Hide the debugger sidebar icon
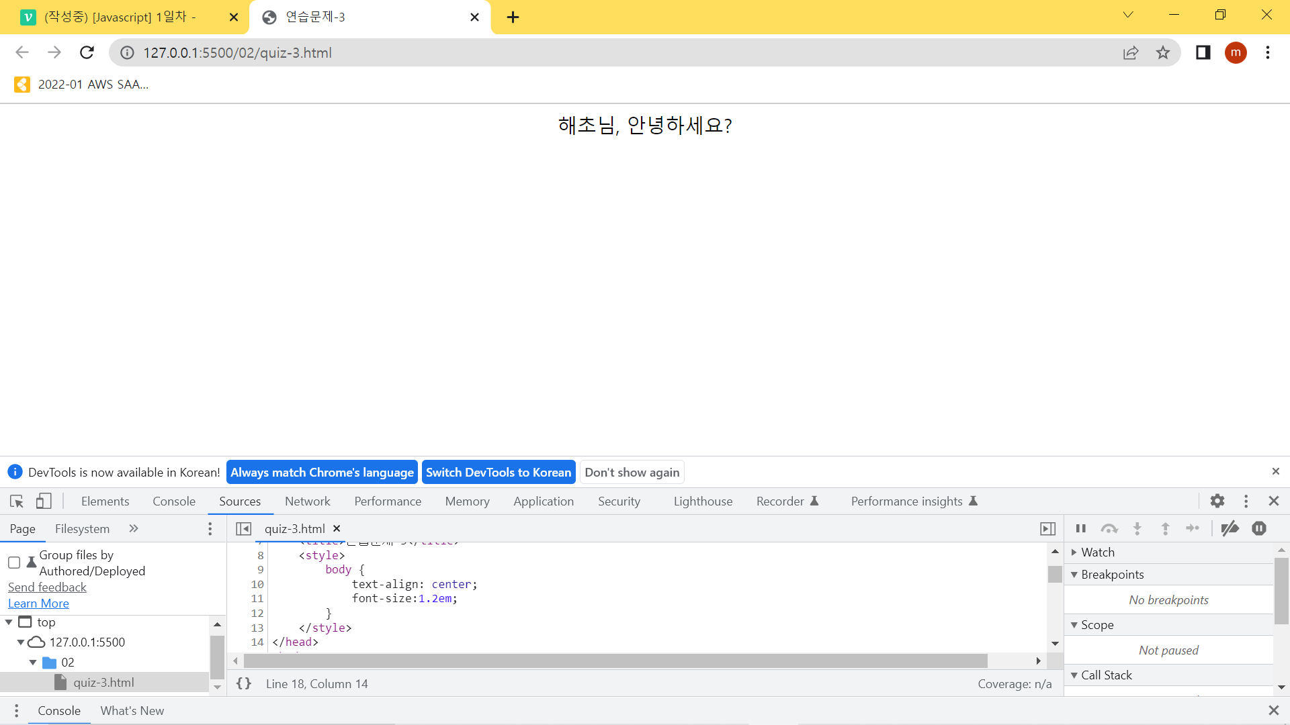 coord(1047,529)
